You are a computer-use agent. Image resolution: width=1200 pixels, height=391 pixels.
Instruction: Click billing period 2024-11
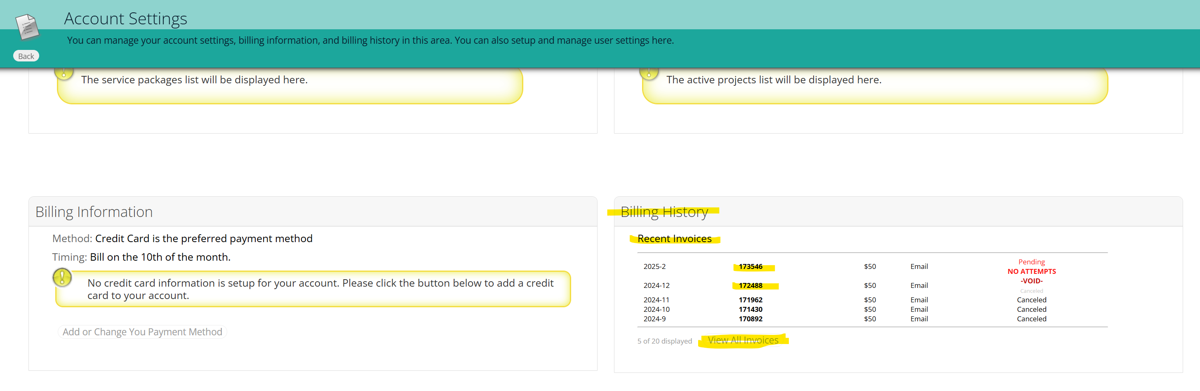coord(656,300)
